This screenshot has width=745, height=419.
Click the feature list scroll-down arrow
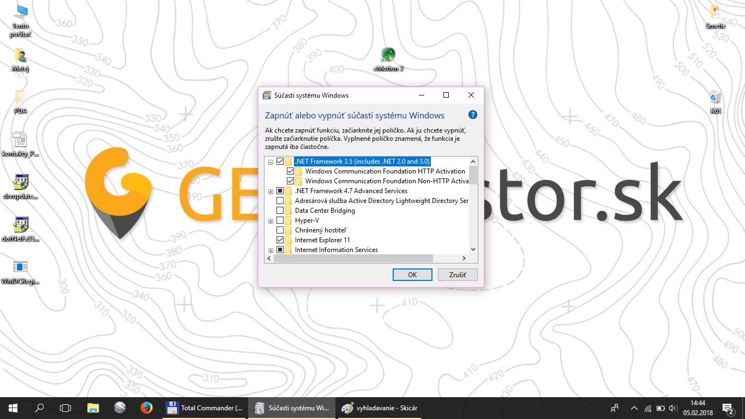click(x=473, y=249)
